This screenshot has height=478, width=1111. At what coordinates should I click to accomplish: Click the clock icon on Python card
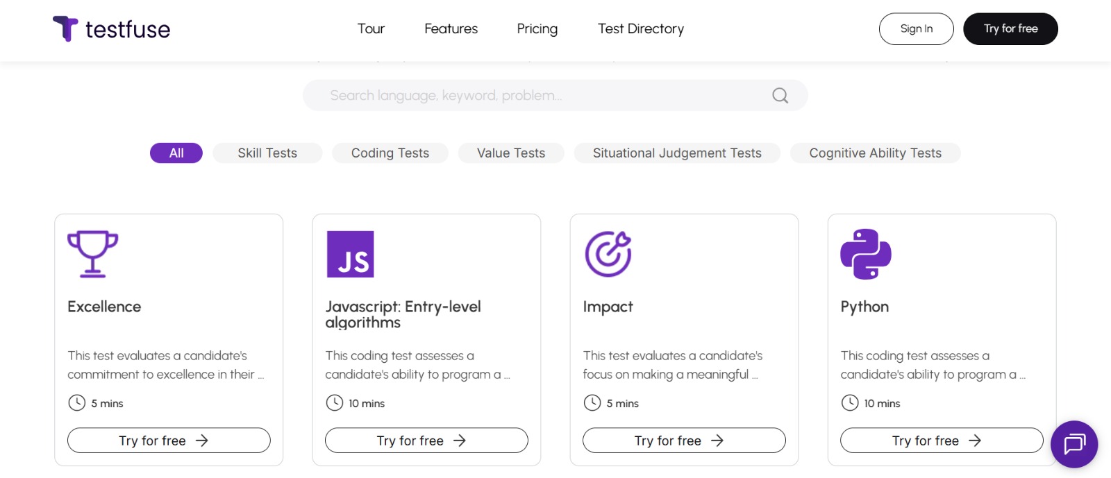point(850,403)
